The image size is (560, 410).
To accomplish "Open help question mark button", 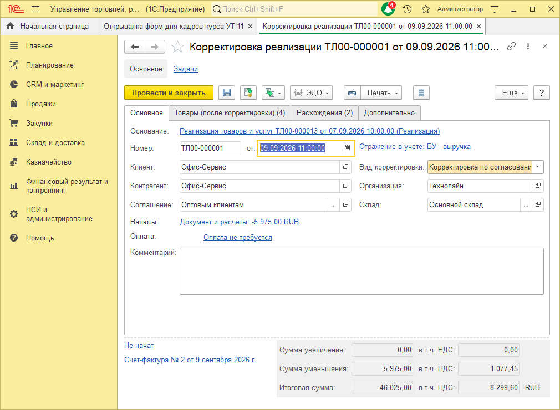I will 542,93.
